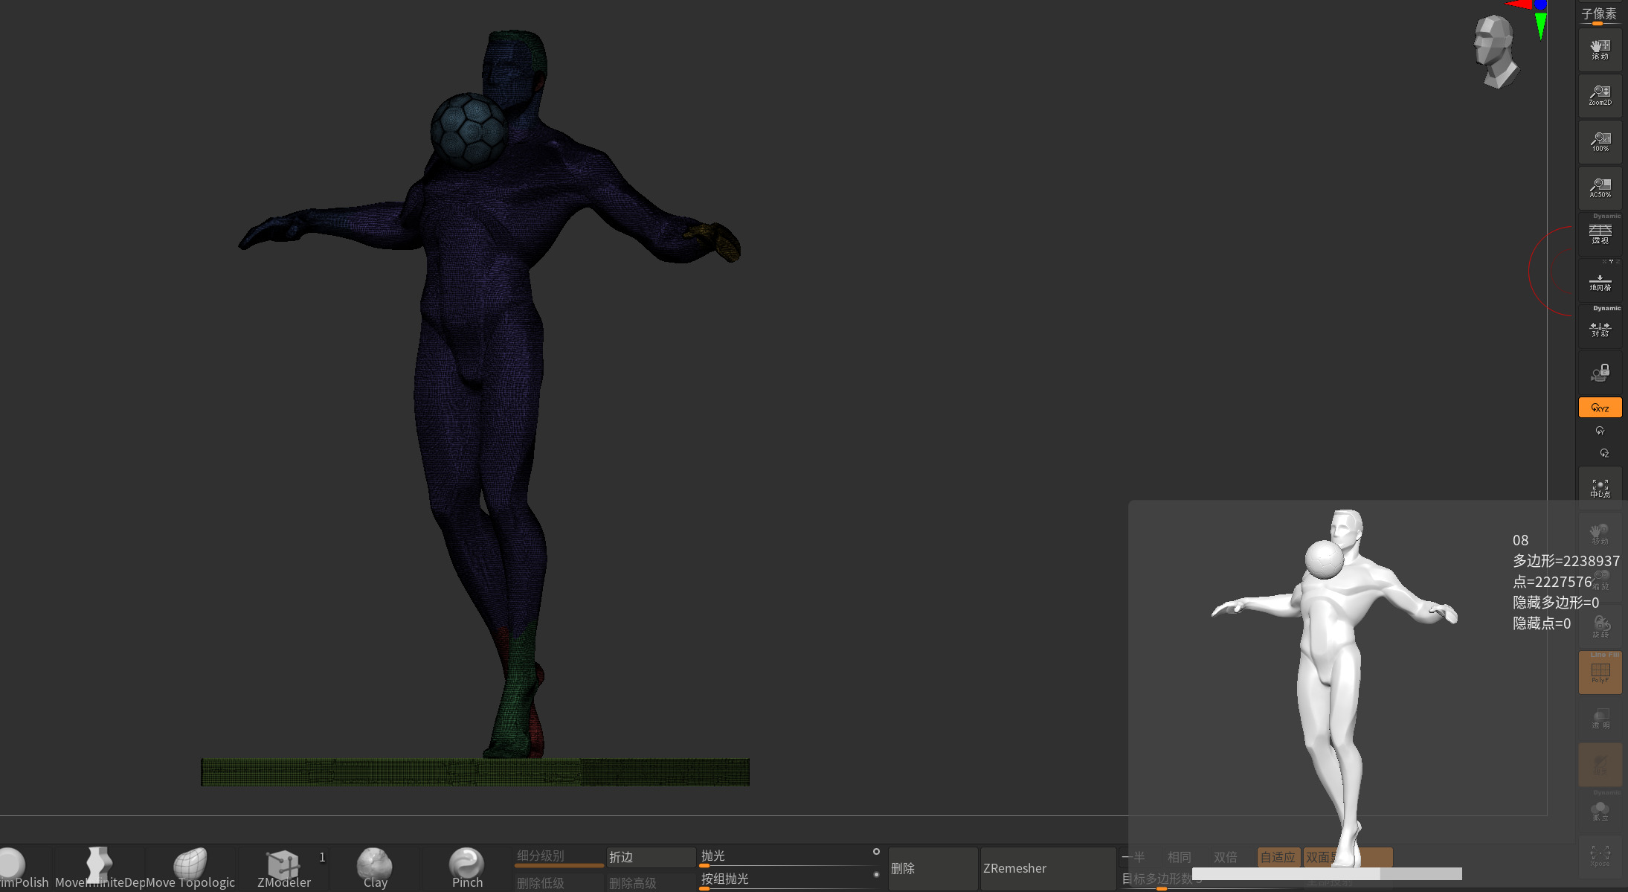
Task: Click the 删除 delete button
Action: [x=933, y=868]
